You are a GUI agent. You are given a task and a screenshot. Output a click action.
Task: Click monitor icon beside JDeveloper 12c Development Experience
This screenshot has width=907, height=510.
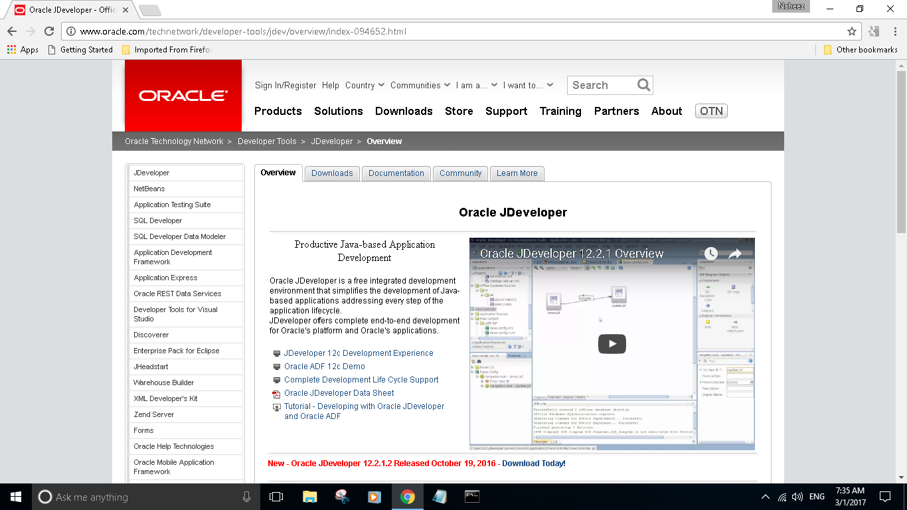[277, 353]
